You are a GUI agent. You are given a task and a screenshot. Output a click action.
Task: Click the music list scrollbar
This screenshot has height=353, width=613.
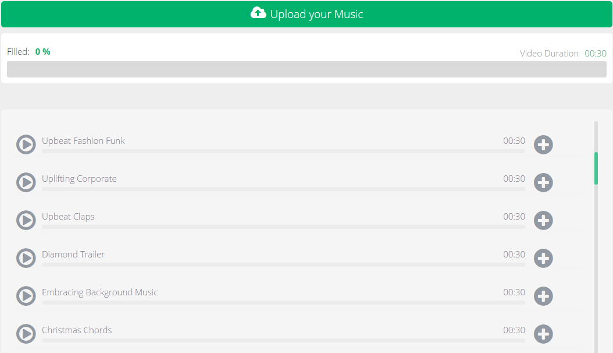click(596, 167)
